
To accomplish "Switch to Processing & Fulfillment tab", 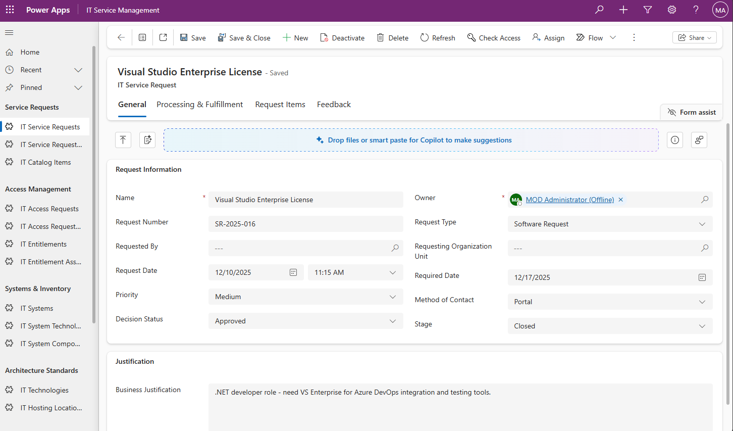I will click(x=199, y=105).
